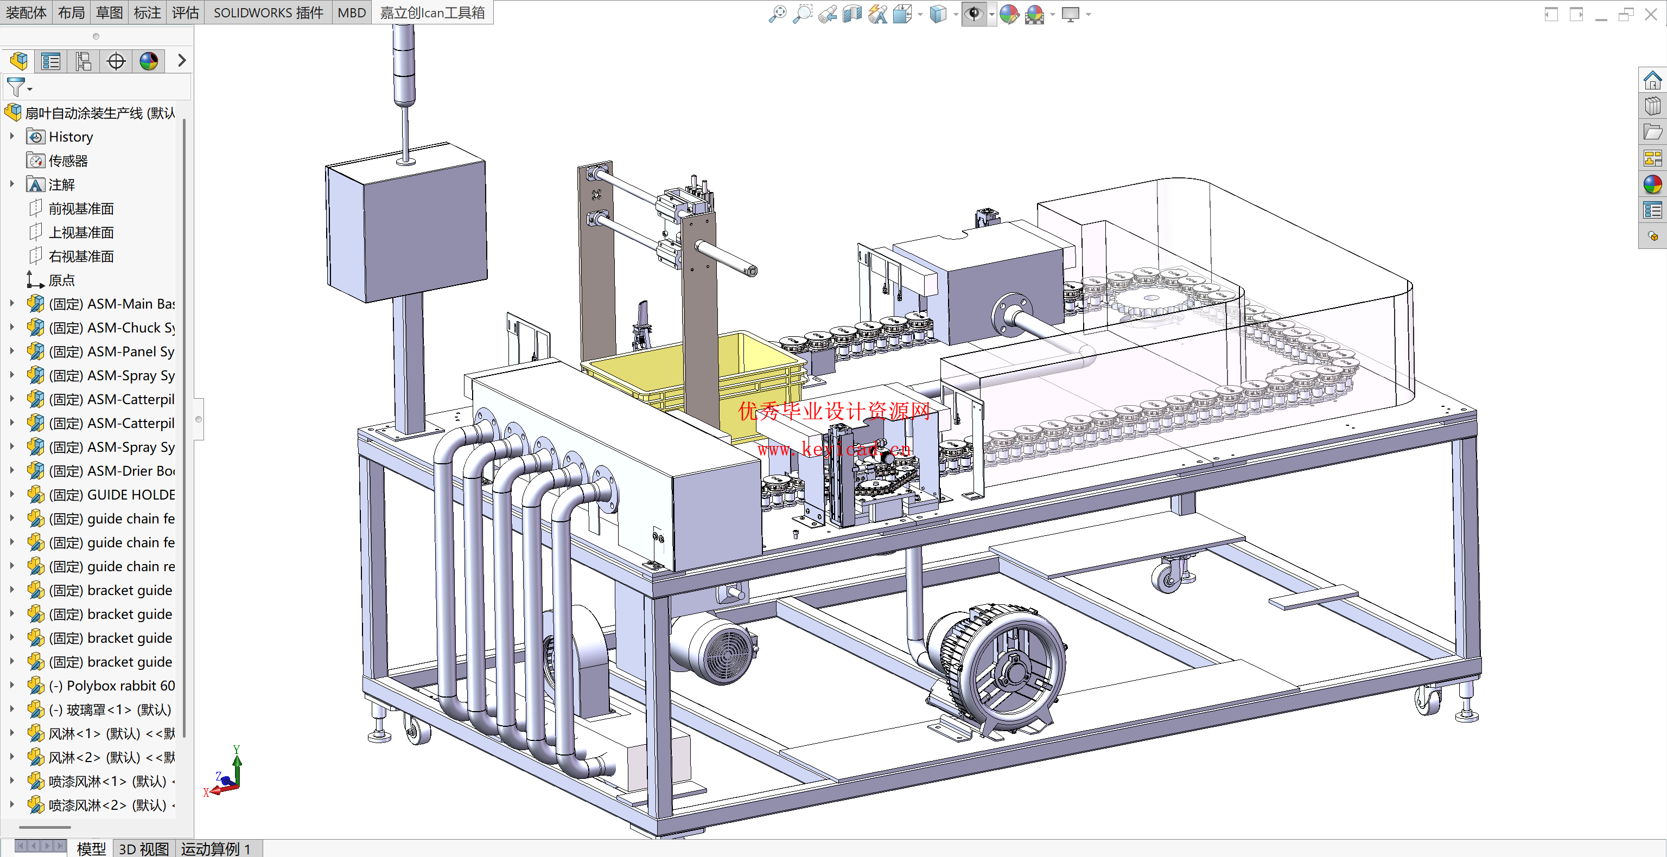Toggle the Hide/Show Items eye icon
The width and height of the screenshot is (1667, 857).
click(x=974, y=14)
